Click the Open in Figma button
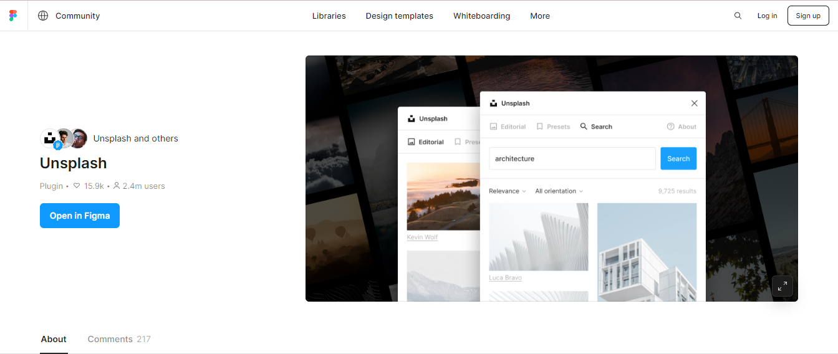Screen dimensions: 838x354 80,216
